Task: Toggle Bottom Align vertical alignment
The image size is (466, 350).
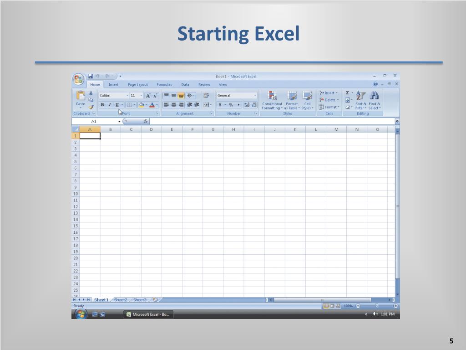Action: click(x=181, y=96)
